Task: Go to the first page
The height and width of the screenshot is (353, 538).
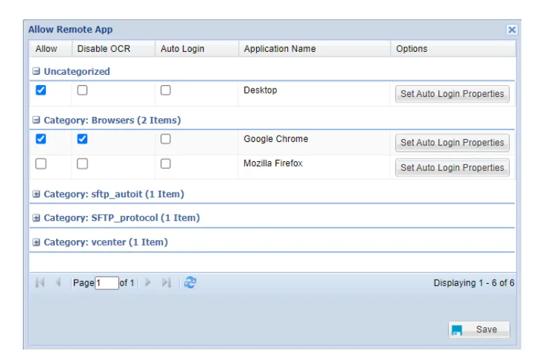Action: 39,282
